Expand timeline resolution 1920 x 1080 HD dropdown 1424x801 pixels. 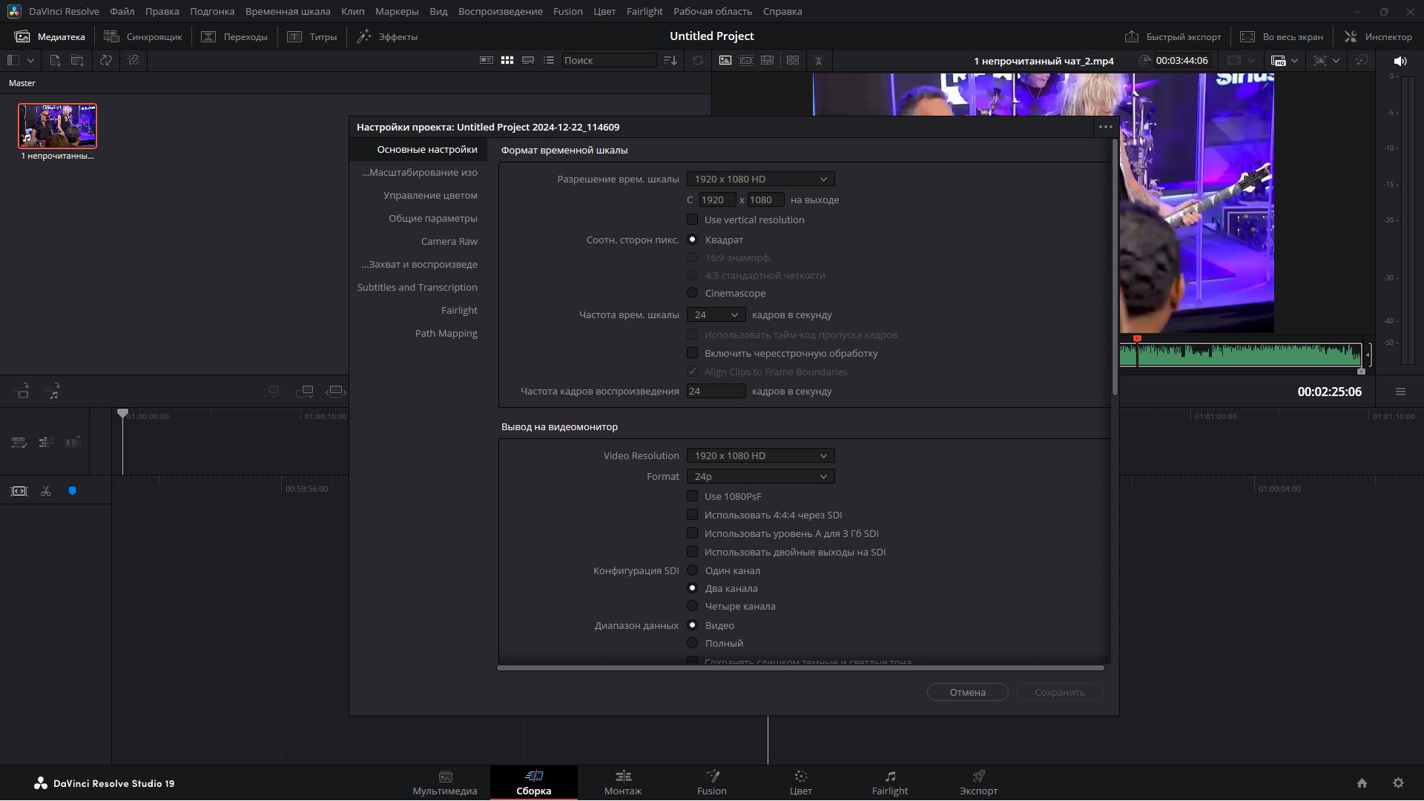tap(760, 179)
